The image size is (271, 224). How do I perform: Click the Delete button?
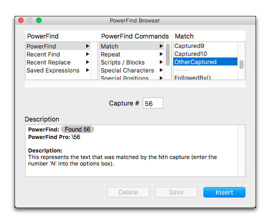128,192
